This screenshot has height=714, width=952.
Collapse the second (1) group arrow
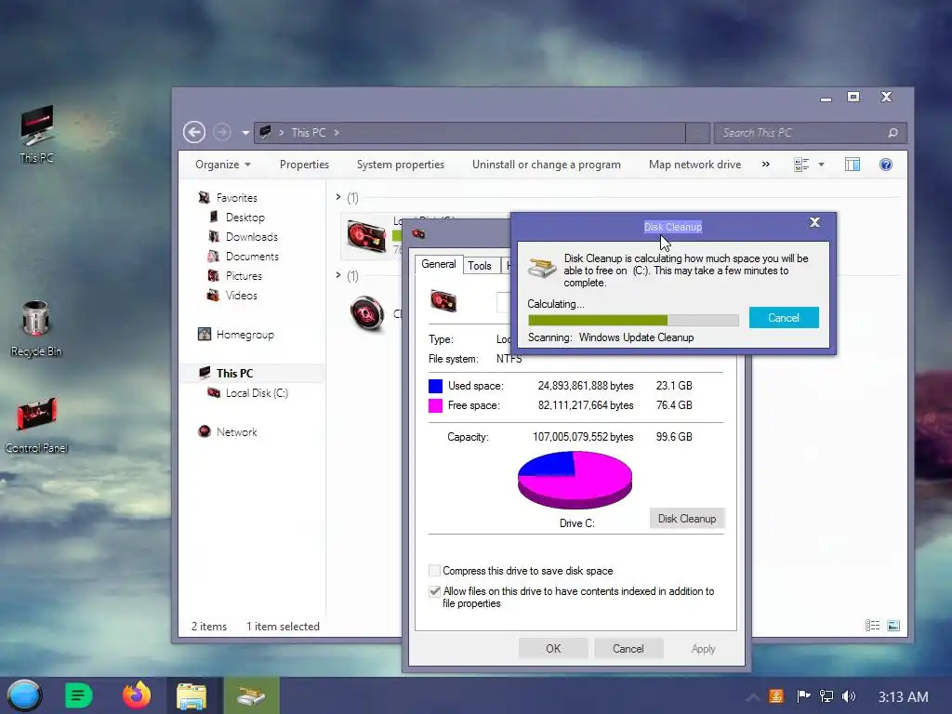[338, 275]
